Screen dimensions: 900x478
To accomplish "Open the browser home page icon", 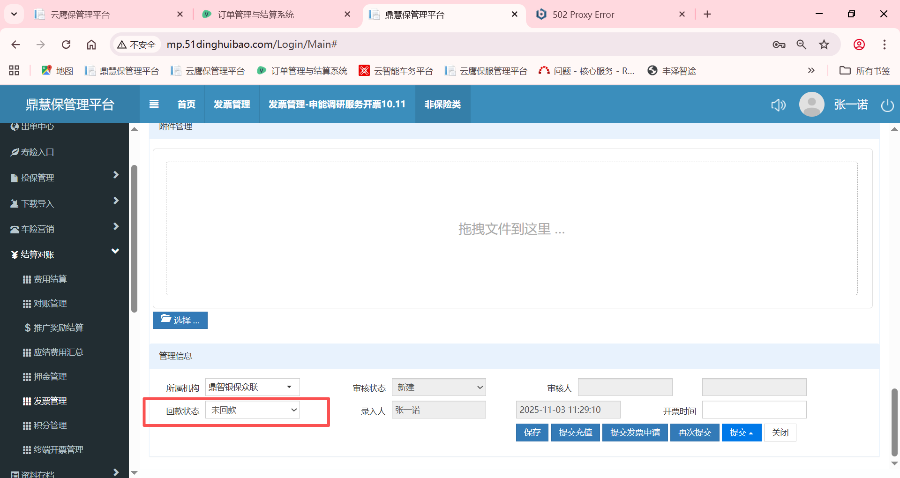I will pos(91,45).
